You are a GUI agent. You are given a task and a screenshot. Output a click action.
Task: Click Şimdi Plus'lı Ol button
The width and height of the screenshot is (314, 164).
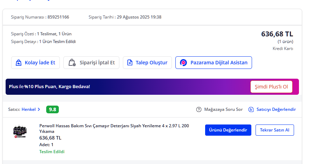point(271,87)
